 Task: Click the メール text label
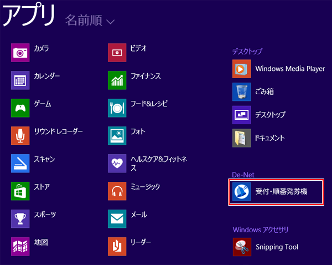[x=139, y=215]
